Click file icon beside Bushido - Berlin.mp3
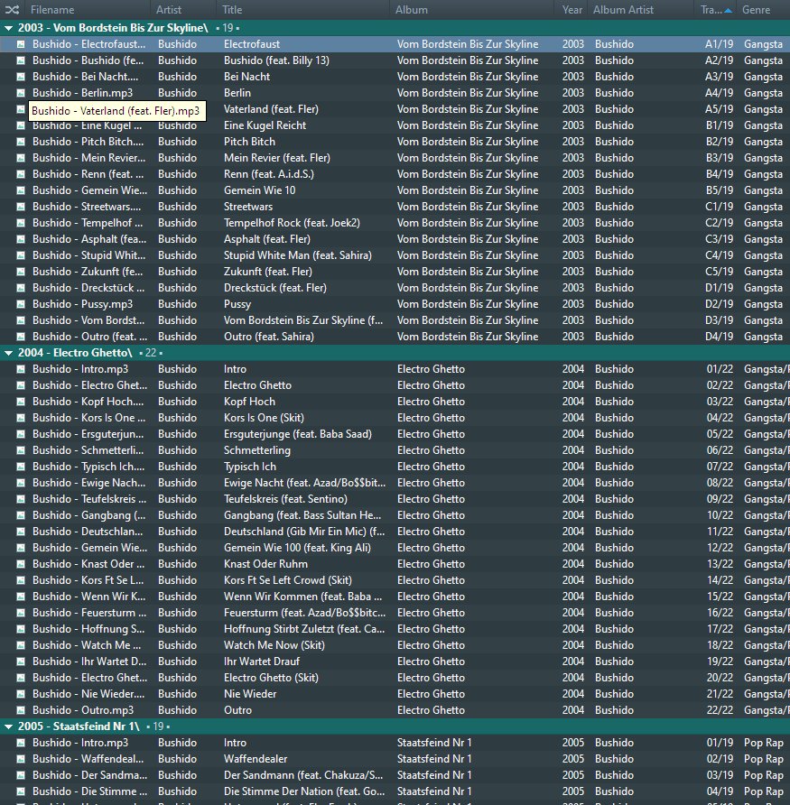 (x=21, y=93)
